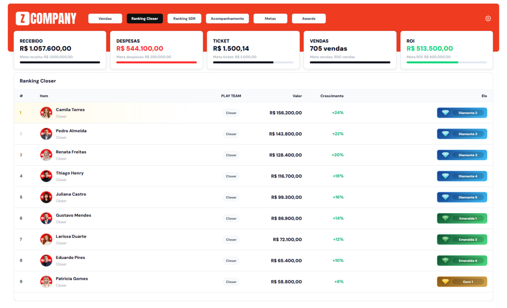Click the Emeralda 3 gem icon
The image size is (507, 308).
445,239
